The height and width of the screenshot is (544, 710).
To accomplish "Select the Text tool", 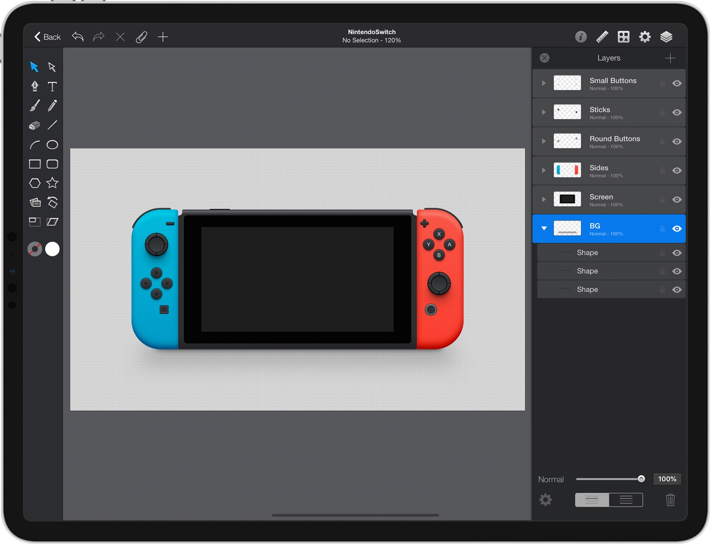I will tap(52, 86).
